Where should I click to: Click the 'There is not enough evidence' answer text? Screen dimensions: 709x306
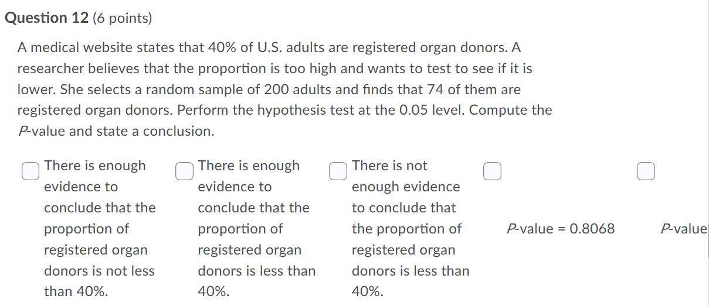411,229
